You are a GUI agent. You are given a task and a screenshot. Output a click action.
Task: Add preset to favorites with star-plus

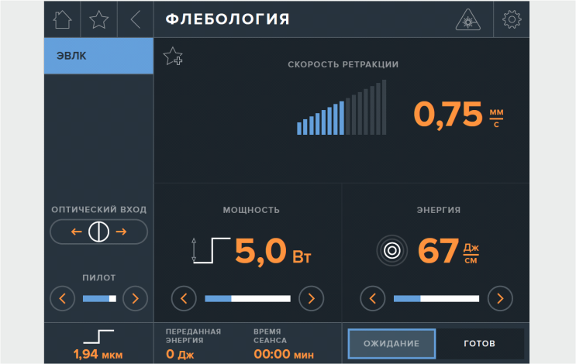pos(172,57)
